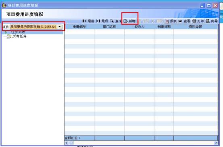
Task: Click the 创建日期 column header
Action: [x=164, y=27]
